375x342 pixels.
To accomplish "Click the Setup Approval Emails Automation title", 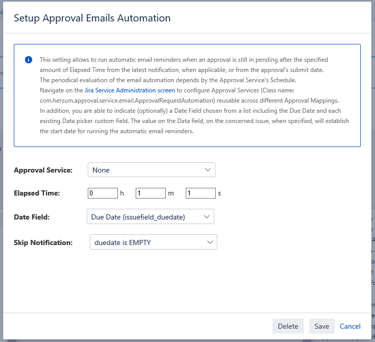I will (x=92, y=18).
